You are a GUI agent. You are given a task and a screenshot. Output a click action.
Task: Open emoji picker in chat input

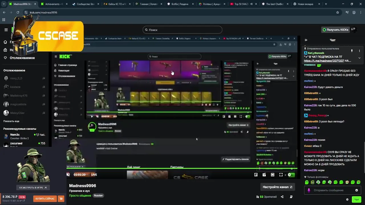tap(356, 190)
